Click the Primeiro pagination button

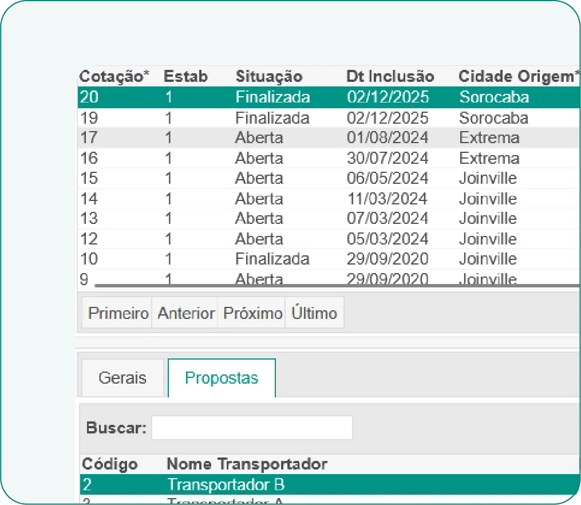(117, 313)
